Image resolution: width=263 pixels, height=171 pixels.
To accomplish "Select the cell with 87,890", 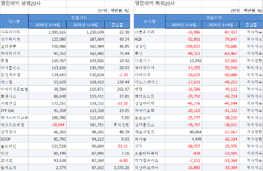I will (86, 153).
